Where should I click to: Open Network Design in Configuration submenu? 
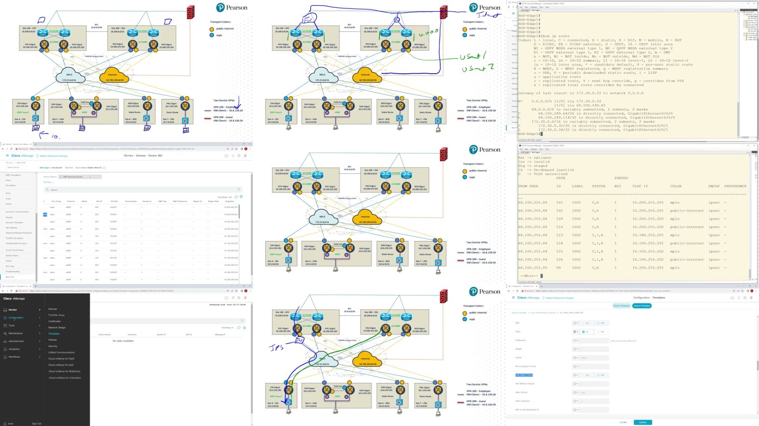point(57,327)
